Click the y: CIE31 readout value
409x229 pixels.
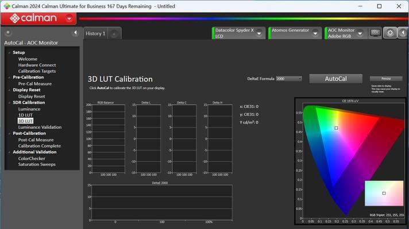[x=249, y=114]
